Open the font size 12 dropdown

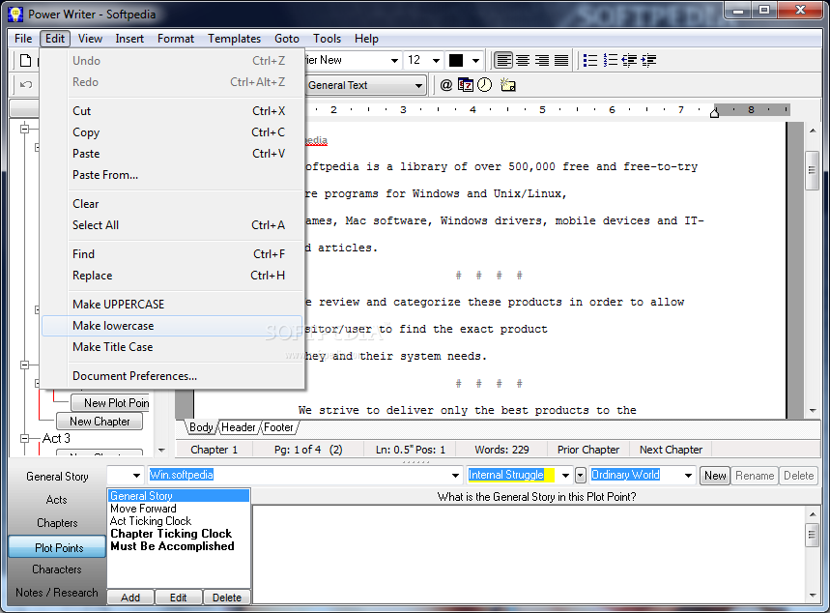(x=436, y=60)
